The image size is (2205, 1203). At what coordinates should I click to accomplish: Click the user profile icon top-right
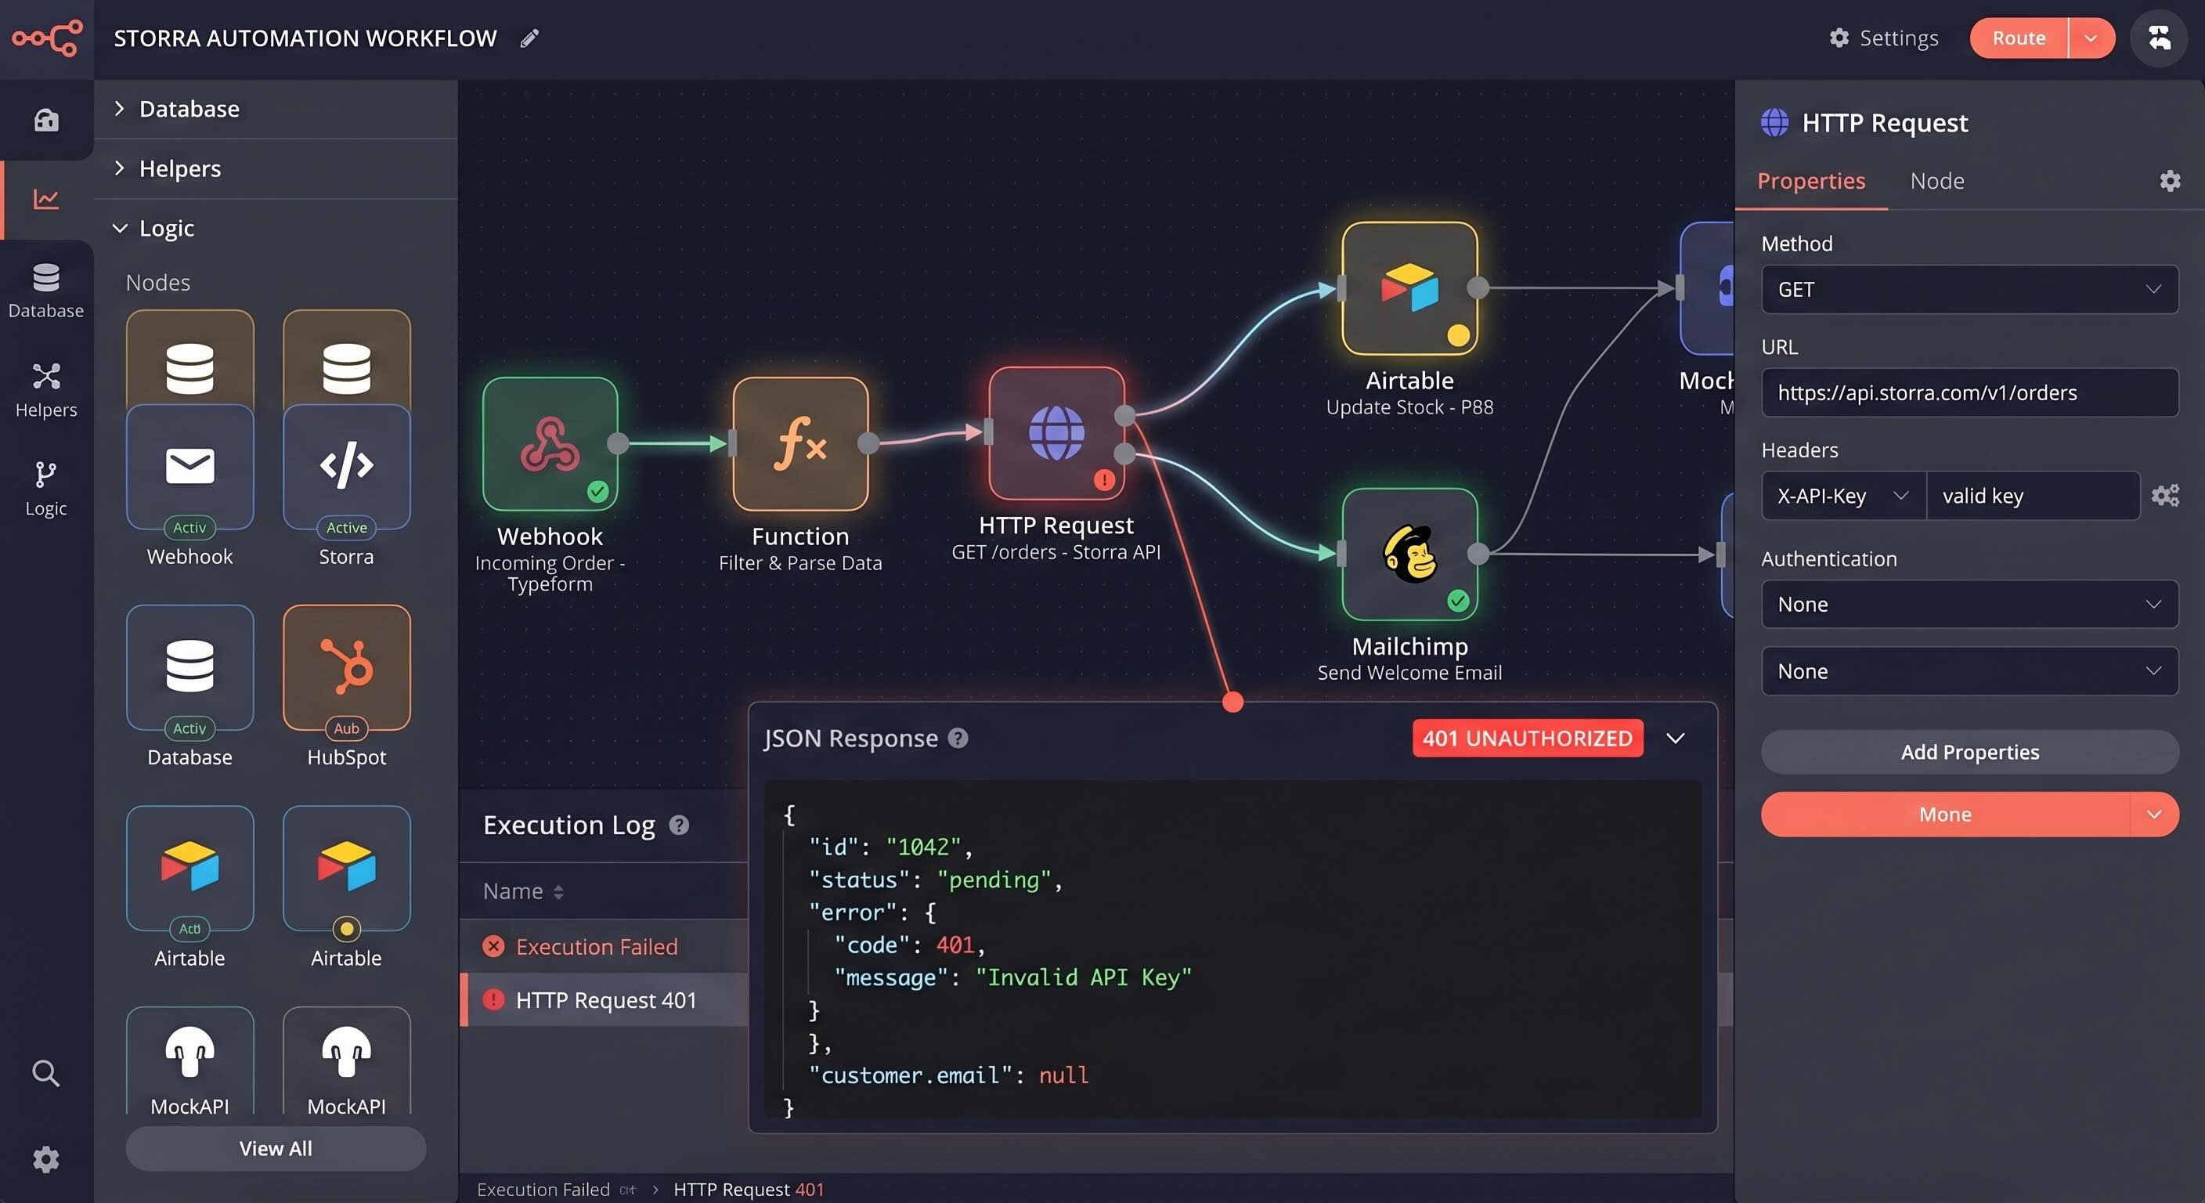2159,38
